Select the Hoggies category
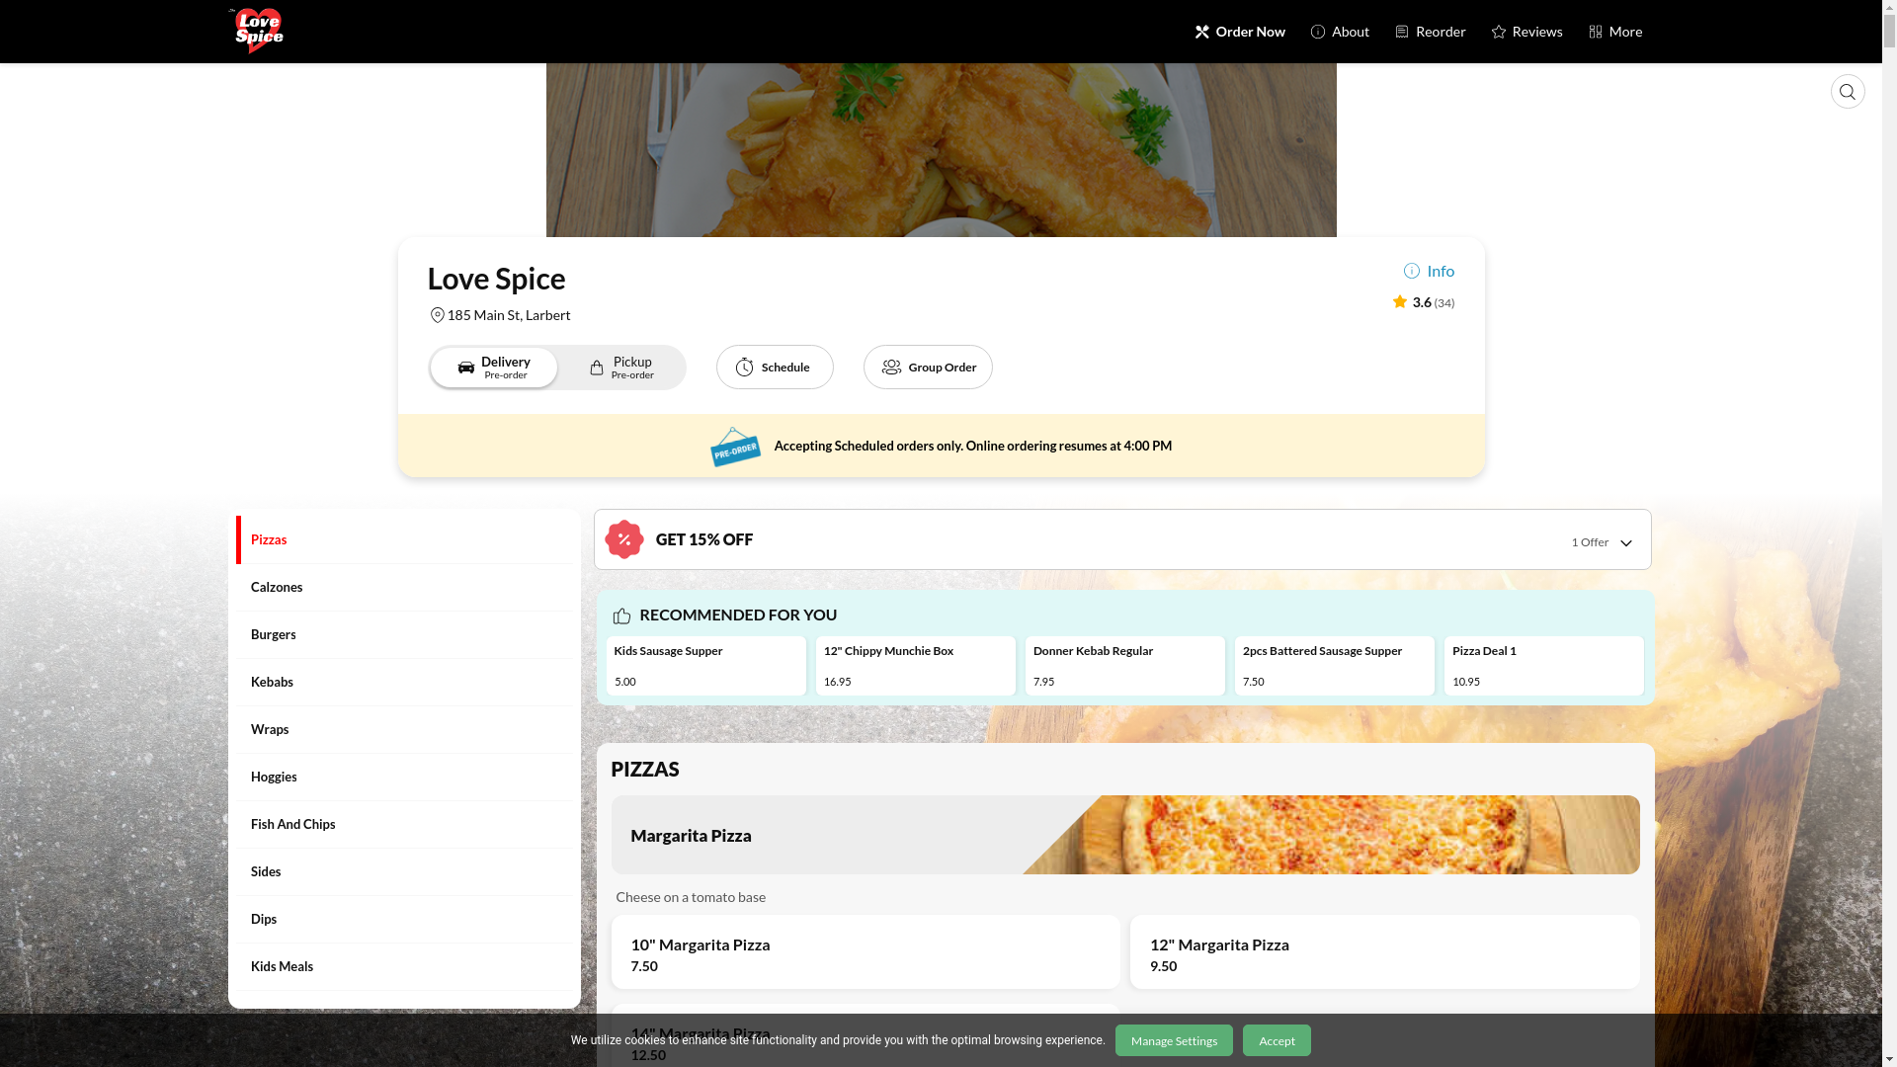1897x1067 pixels. [404, 778]
